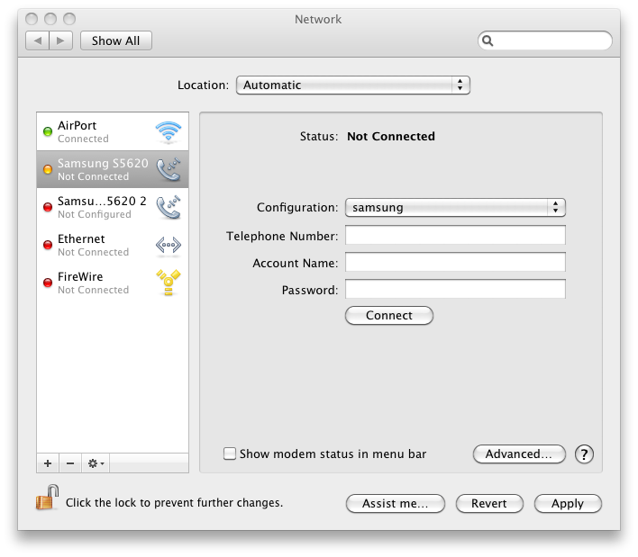638x557 pixels.
Task: Click the AirPort Wi-Fi signal icon
Action: click(x=168, y=131)
